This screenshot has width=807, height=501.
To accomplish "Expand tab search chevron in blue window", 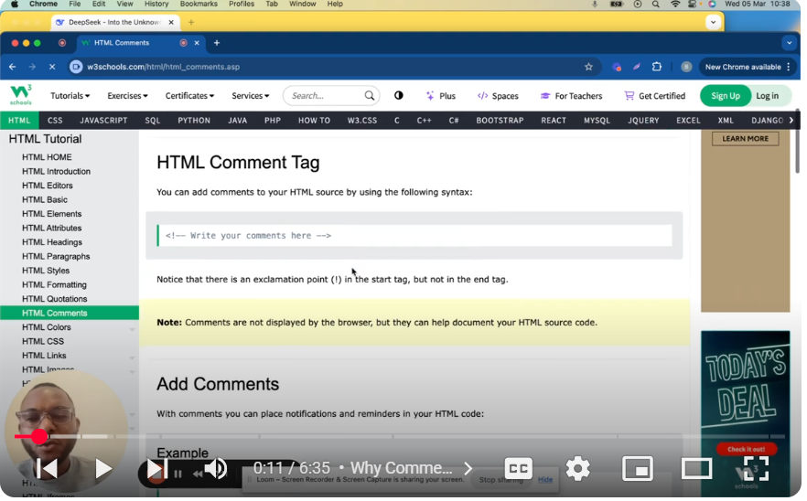I will tap(789, 43).
